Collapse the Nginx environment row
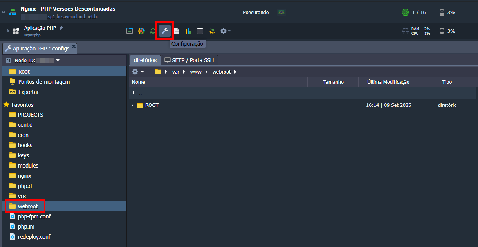Screen dimensions: 478x247 point(4,13)
